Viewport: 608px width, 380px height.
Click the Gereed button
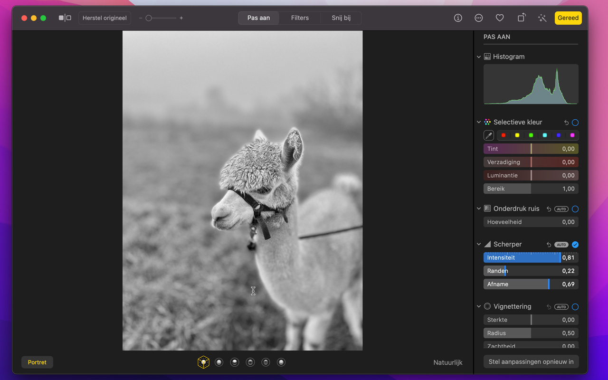pos(568,18)
